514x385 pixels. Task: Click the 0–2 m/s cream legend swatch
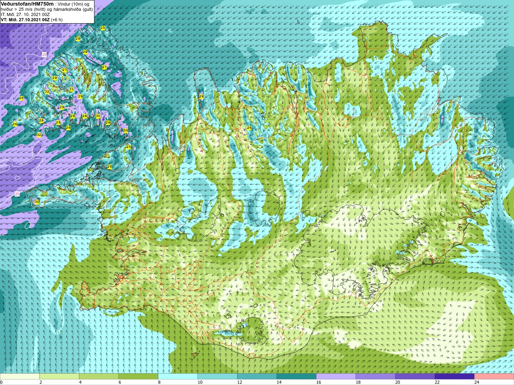pos(20,377)
